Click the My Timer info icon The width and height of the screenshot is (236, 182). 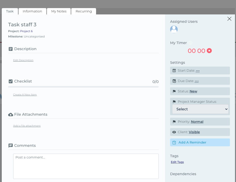(x=190, y=43)
